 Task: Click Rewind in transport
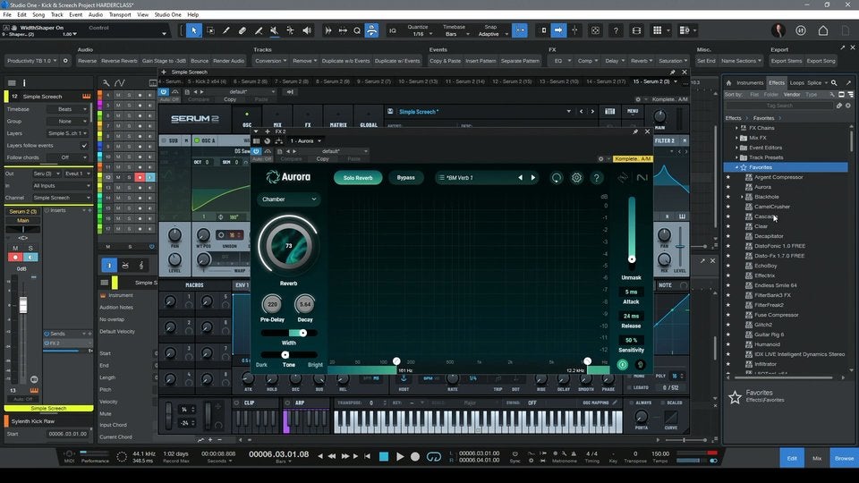coord(332,456)
